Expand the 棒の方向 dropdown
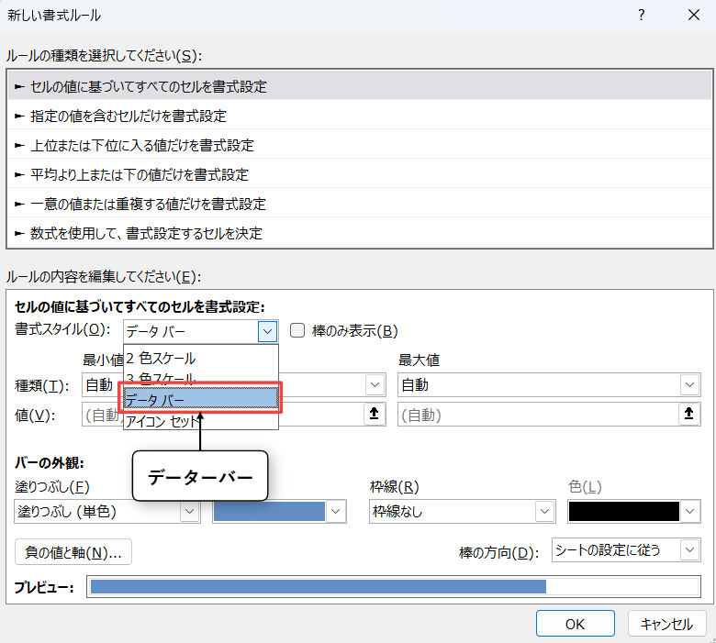 pyautogui.click(x=689, y=549)
